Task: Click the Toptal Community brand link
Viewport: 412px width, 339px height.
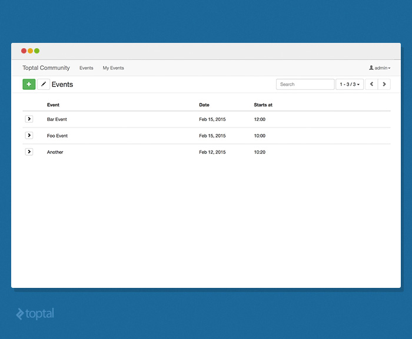Action: [46, 68]
